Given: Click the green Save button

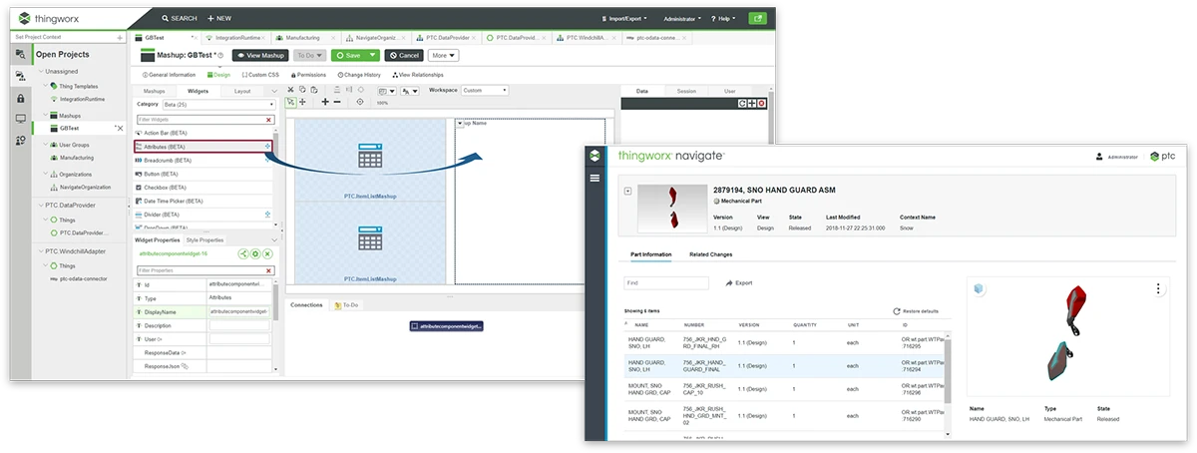Looking at the screenshot, I should point(348,56).
